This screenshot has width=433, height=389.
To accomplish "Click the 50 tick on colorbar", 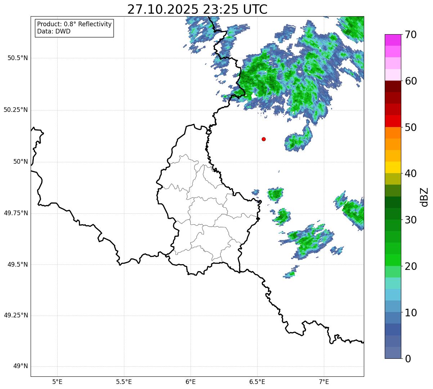I will click(x=411, y=127).
